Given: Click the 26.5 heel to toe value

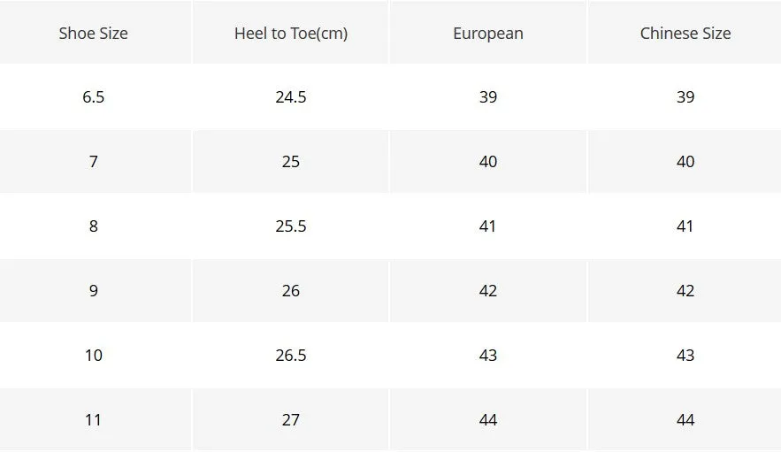Looking at the screenshot, I should (x=291, y=356).
